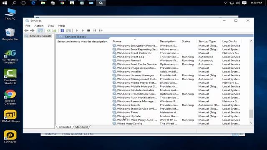Click the Export List toolbar icon
This screenshot has height=150, width=267.
(54, 30)
